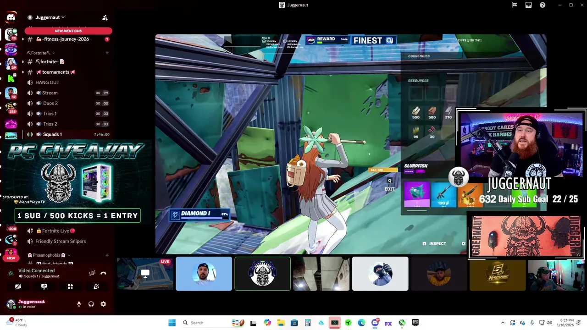Screen dimensions: 587x330
Task: Open Microsoft Edge from the taskbar
Action: 361,323
